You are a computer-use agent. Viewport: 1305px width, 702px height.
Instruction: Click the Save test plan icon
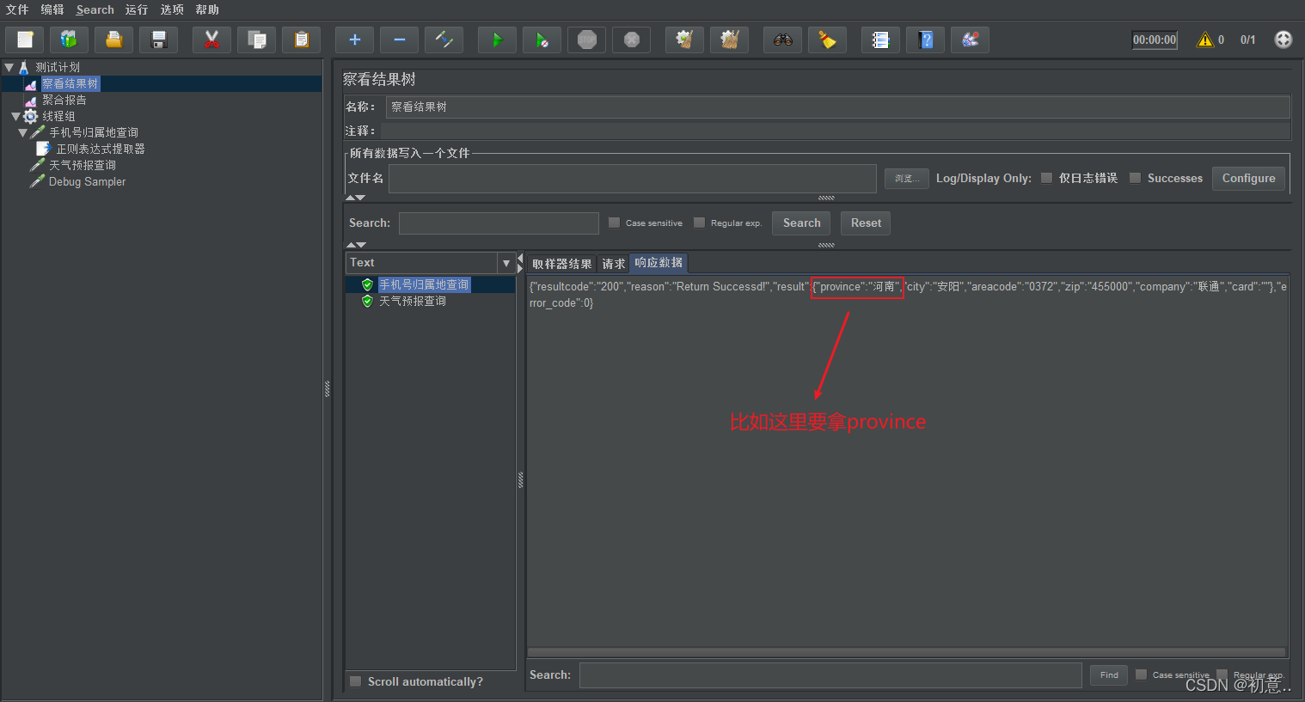(x=159, y=40)
